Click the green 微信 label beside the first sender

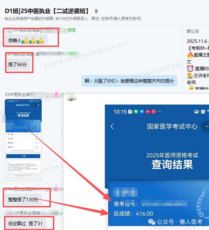pos(71,30)
